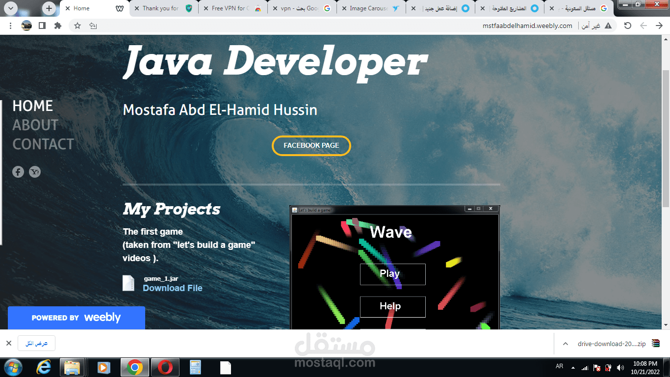Launch Internet Explorer from the taskbar
670x377 pixels.
[x=43, y=367]
